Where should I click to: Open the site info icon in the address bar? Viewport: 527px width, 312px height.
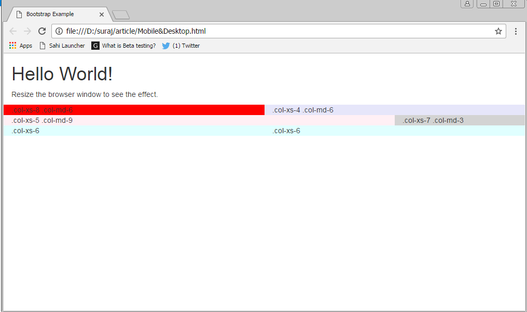[59, 31]
